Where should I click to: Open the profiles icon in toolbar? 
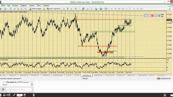point(5,9)
